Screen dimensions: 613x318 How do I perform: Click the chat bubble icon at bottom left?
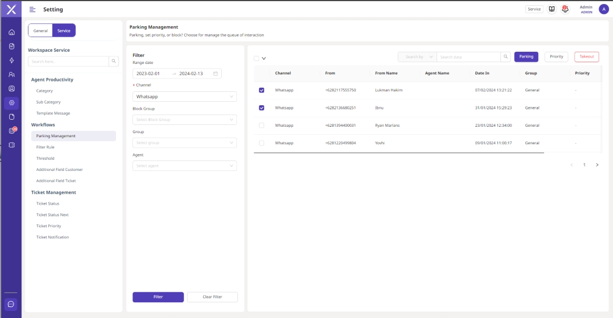[11, 304]
